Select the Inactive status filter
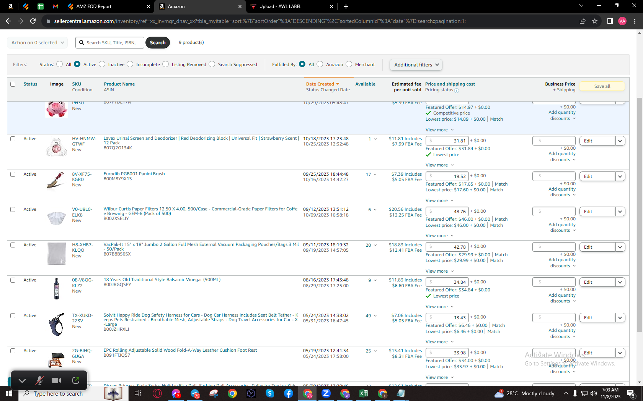Viewport: 643px width, 401px height. tap(102, 64)
